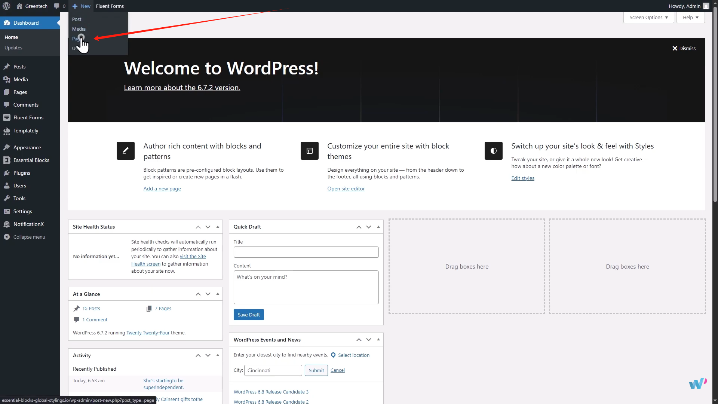
Task: Toggle the Quick Draft panel collapse arrow
Action: (x=378, y=227)
